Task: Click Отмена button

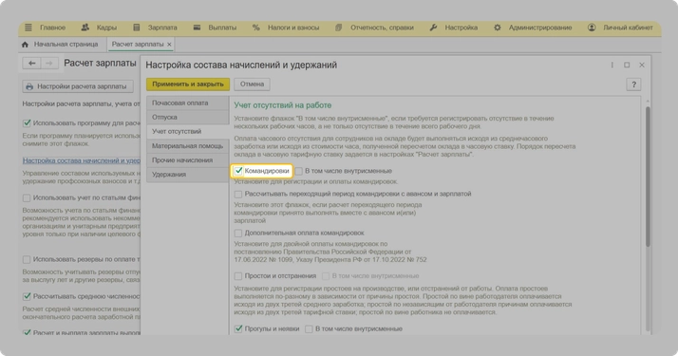Action: (252, 84)
